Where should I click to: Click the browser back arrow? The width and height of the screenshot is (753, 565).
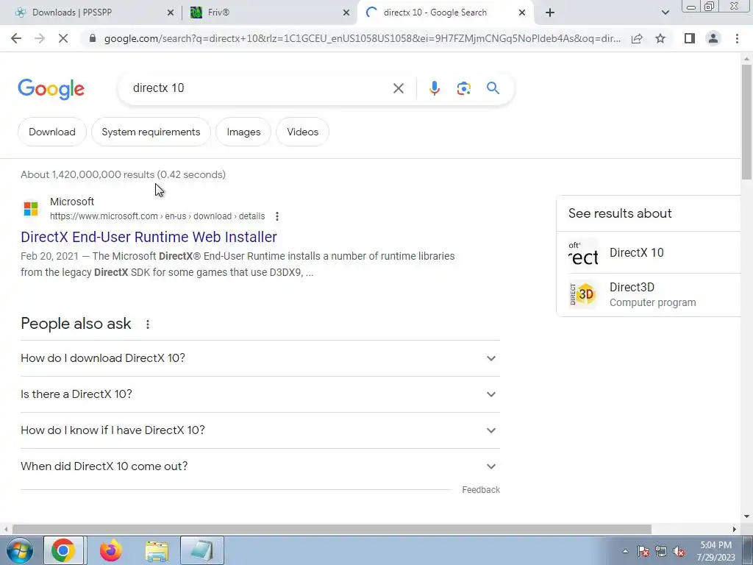point(16,38)
